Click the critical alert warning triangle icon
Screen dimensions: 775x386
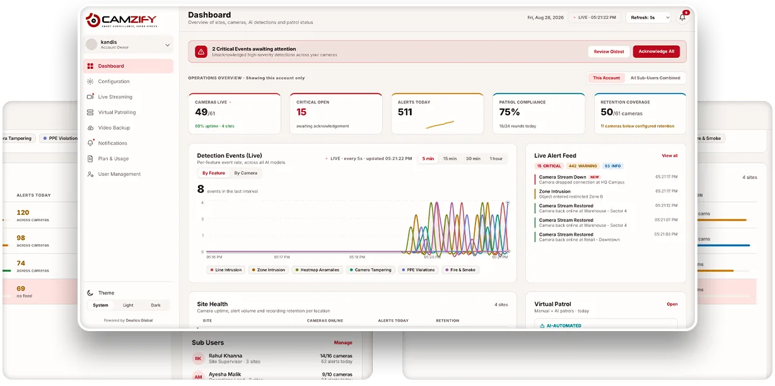201,52
